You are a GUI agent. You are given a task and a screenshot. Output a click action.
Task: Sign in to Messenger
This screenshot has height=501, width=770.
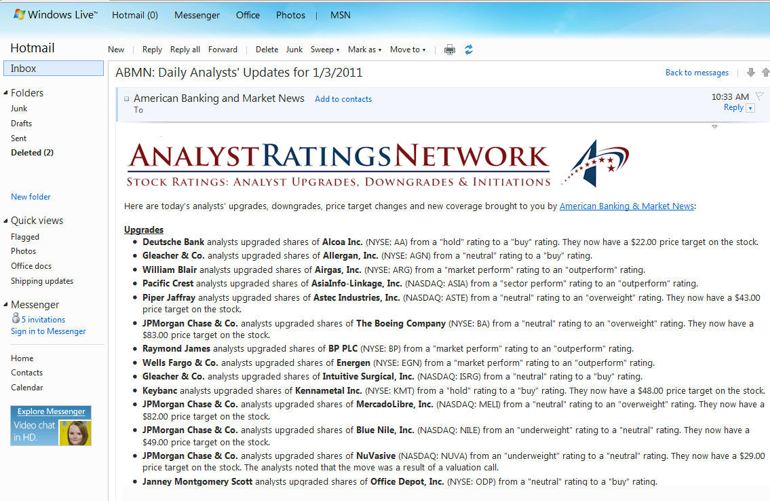(48, 331)
